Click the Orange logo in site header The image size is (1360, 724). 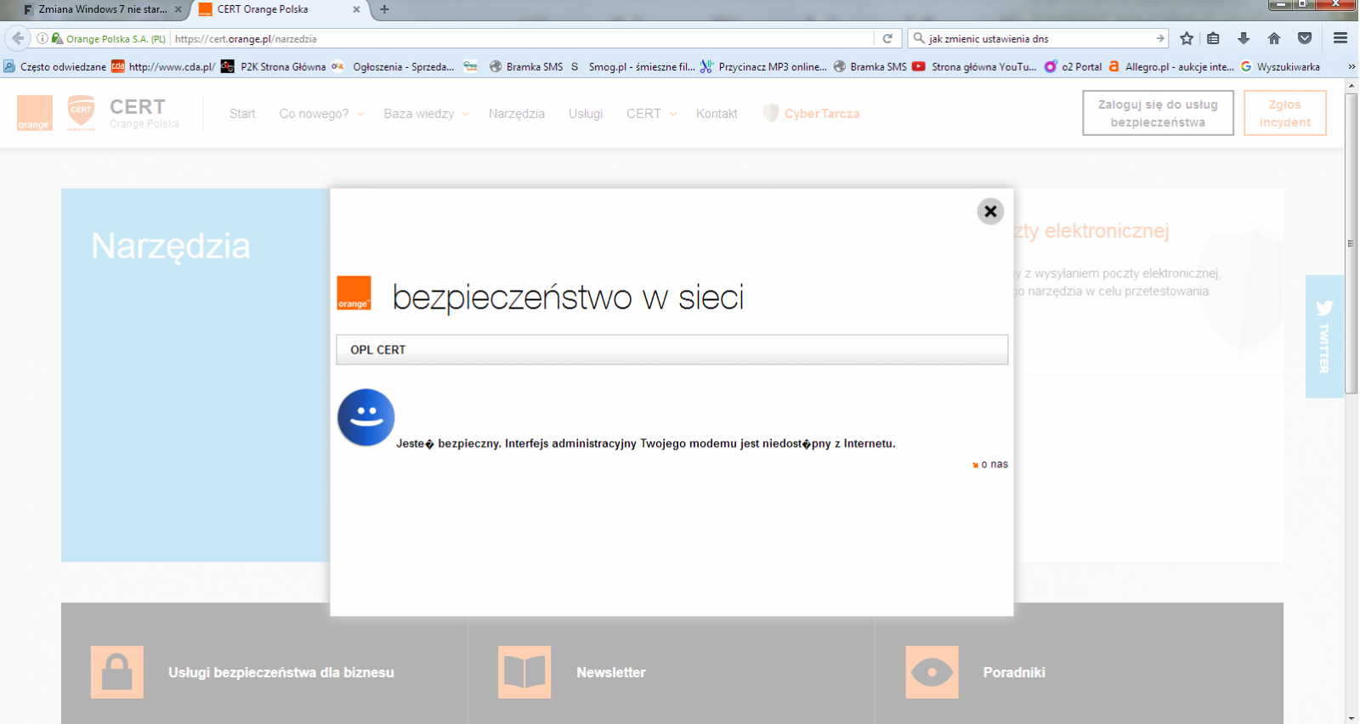coord(35,113)
